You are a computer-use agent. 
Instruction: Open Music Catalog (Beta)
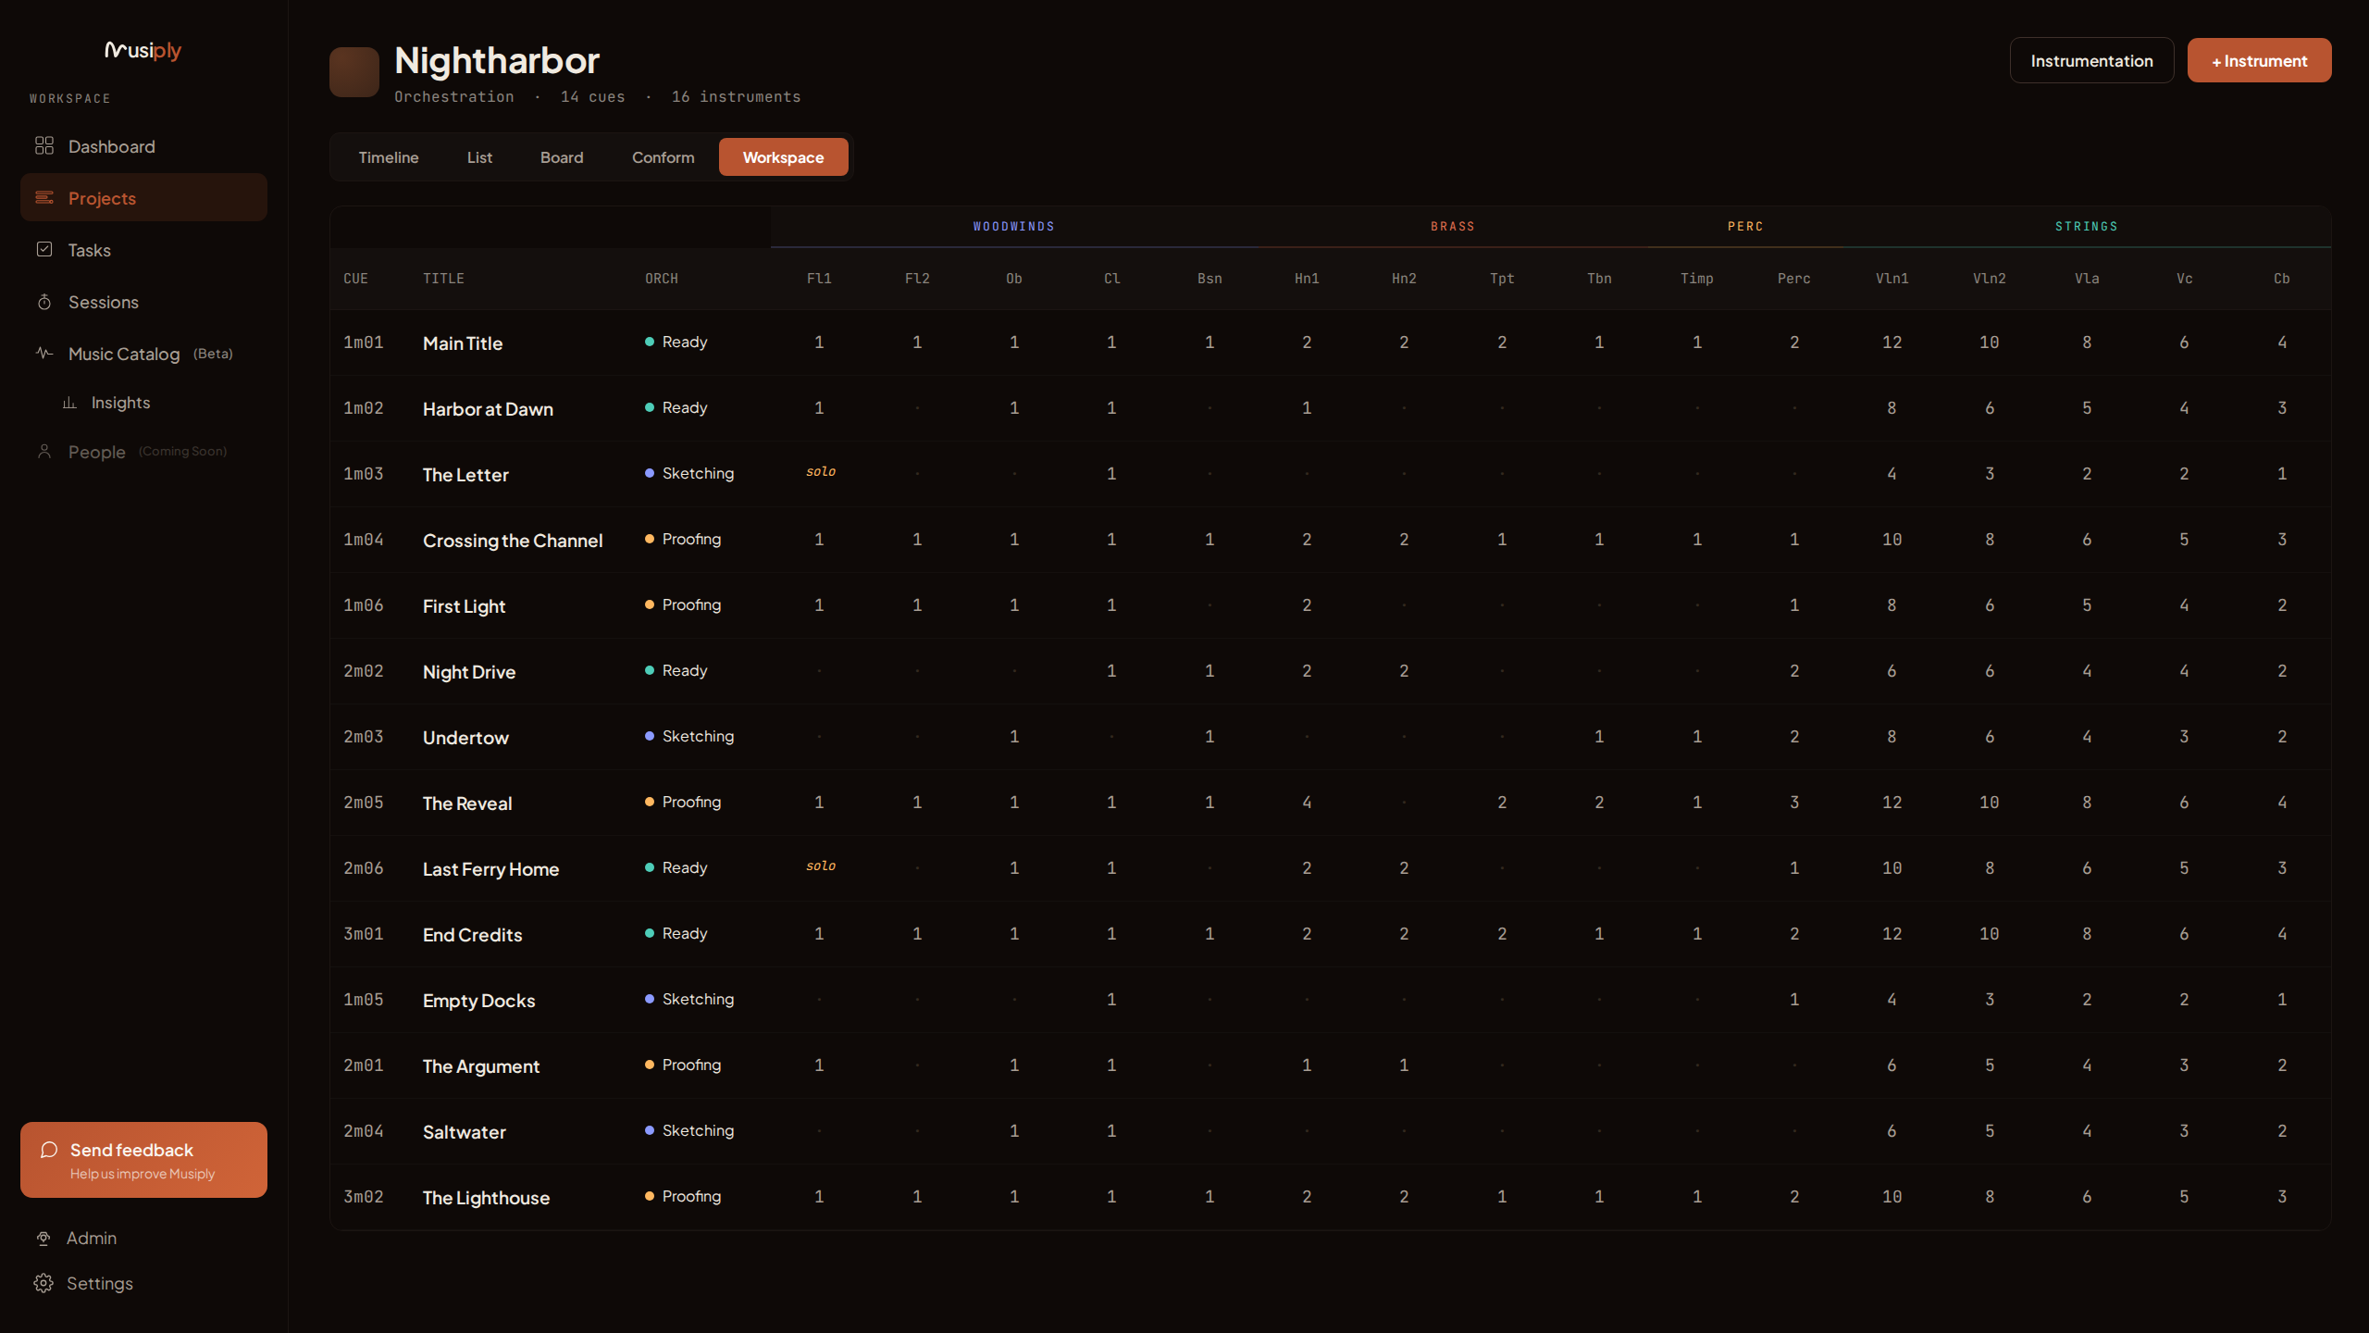[x=143, y=354]
